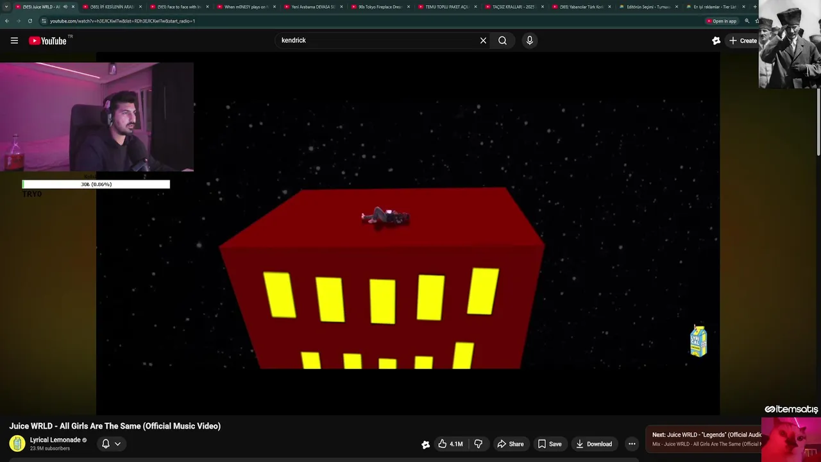Save the video to a playlist
This screenshot has width=821, height=462.
click(550, 444)
